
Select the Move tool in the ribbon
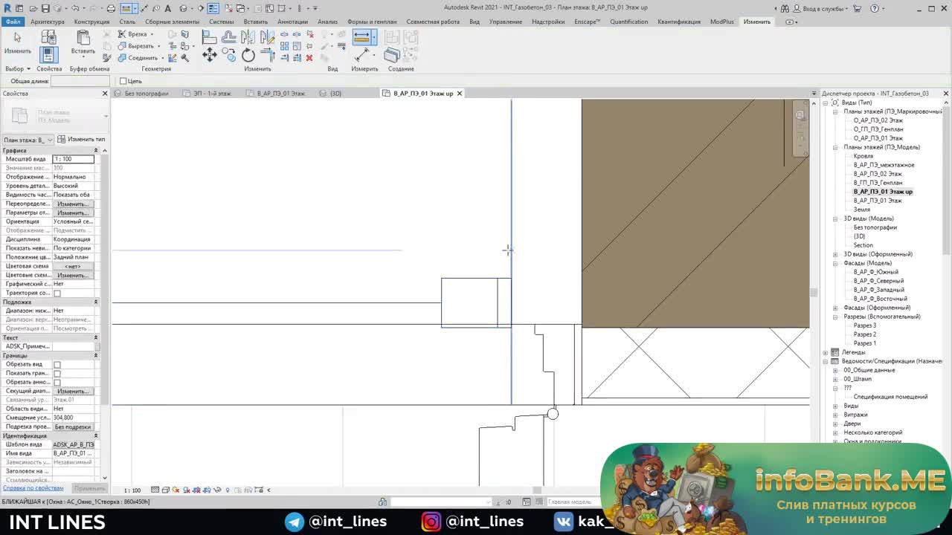click(210, 54)
